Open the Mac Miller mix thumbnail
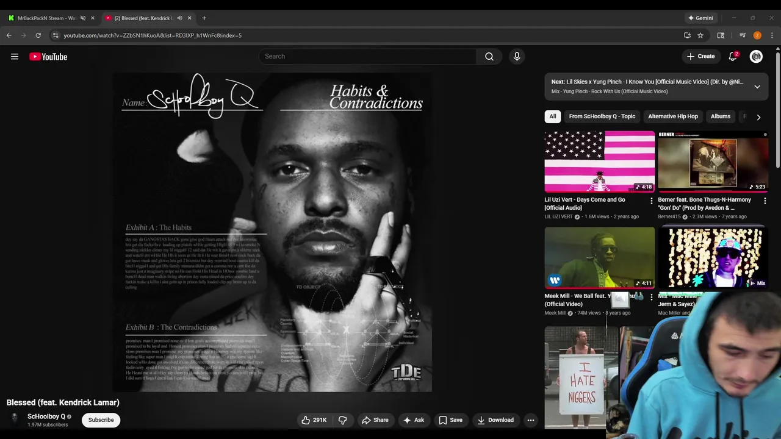 tap(713, 258)
